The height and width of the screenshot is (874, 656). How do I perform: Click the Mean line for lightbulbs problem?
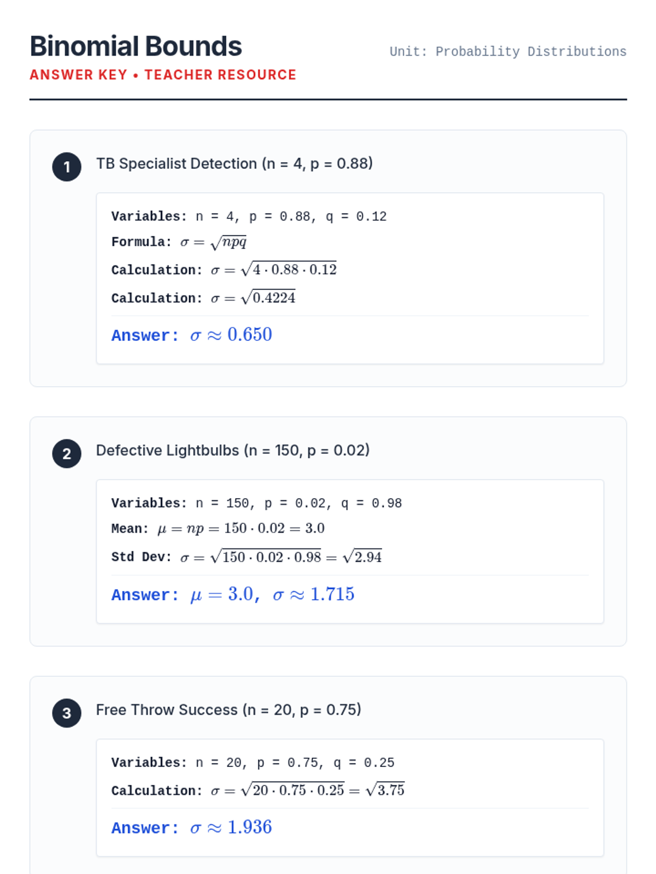(x=218, y=529)
